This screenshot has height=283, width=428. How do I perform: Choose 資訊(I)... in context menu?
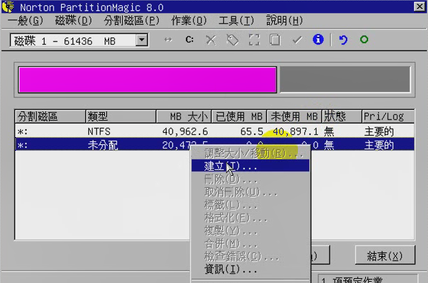click(x=250, y=270)
